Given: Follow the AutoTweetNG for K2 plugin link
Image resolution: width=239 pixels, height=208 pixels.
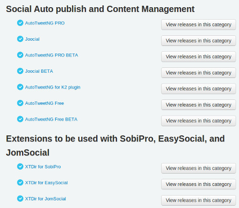Looking at the screenshot, I should (53, 87).
